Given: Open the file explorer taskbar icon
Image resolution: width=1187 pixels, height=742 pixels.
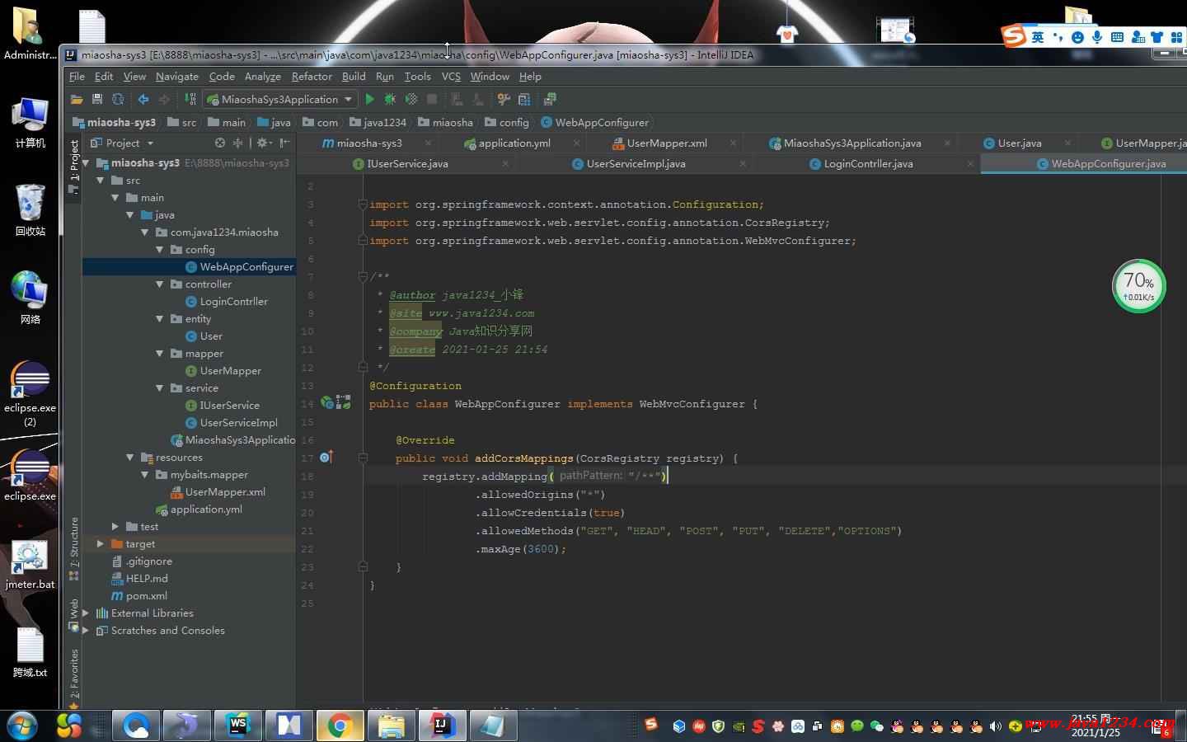Looking at the screenshot, I should (x=391, y=726).
